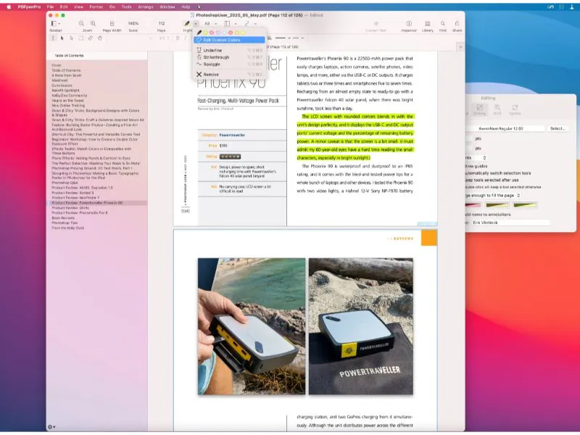
Task: Select Cover in Table of Contents
Action: point(57,65)
